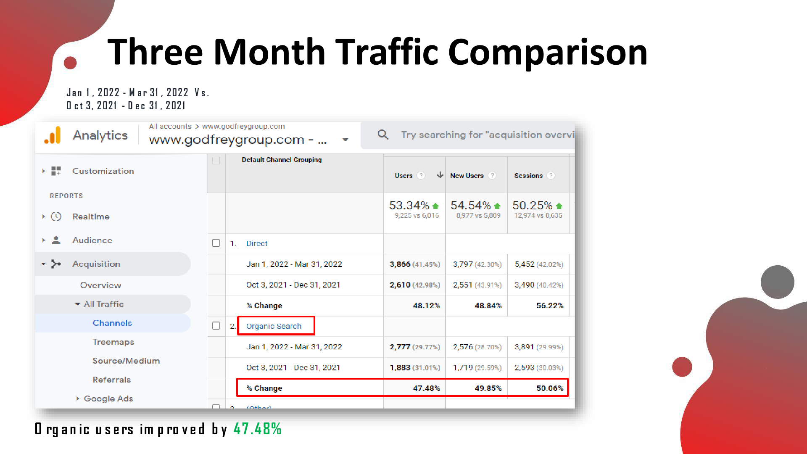Select the Acquisition menu item
The width and height of the screenshot is (807, 454).
pyautogui.click(x=96, y=264)
